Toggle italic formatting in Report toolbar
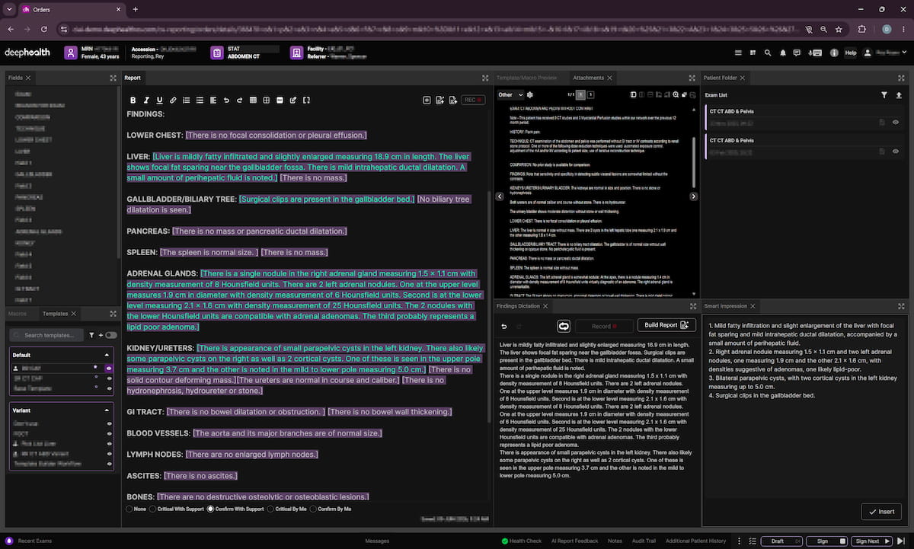Viewport: 914px width, 549px height. (146, 100)
